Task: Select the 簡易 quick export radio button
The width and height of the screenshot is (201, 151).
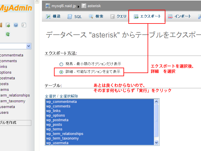Action: click(61, 64)
